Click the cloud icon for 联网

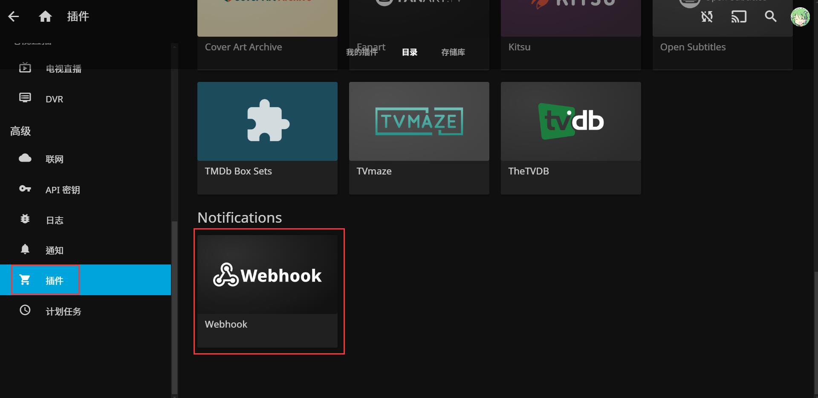pyautogui.click(x=25, y=159)
